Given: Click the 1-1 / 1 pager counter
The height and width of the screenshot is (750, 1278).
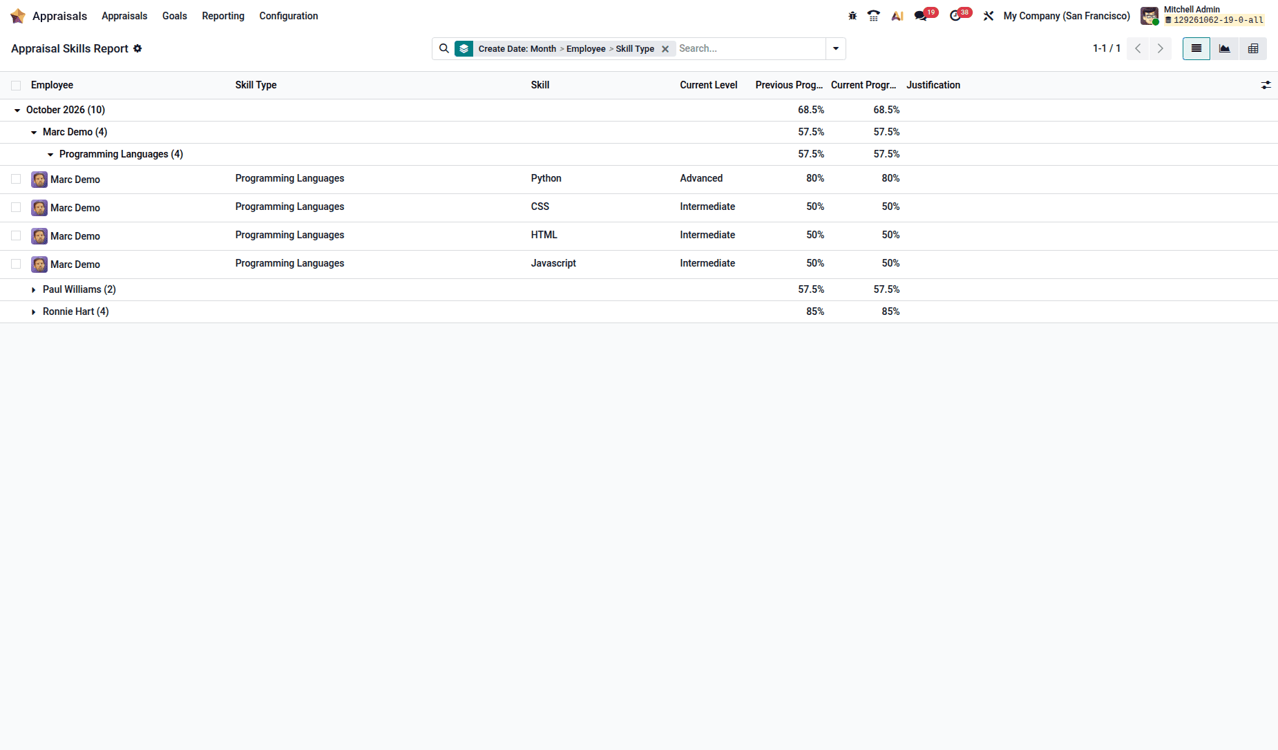Looking at the screenshot, I should tap(1107, 48).
